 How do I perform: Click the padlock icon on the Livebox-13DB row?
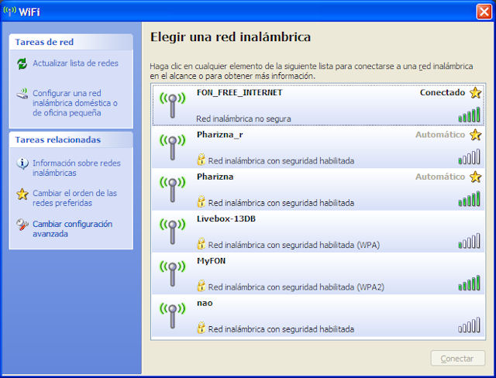(x=201, y=244)
